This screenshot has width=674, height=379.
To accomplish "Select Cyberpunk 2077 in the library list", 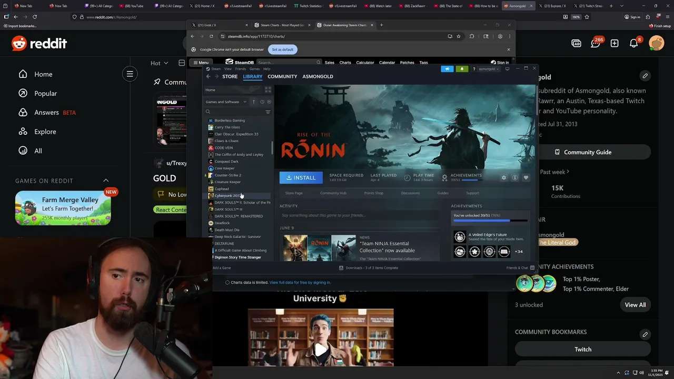I will pos(238,195).
